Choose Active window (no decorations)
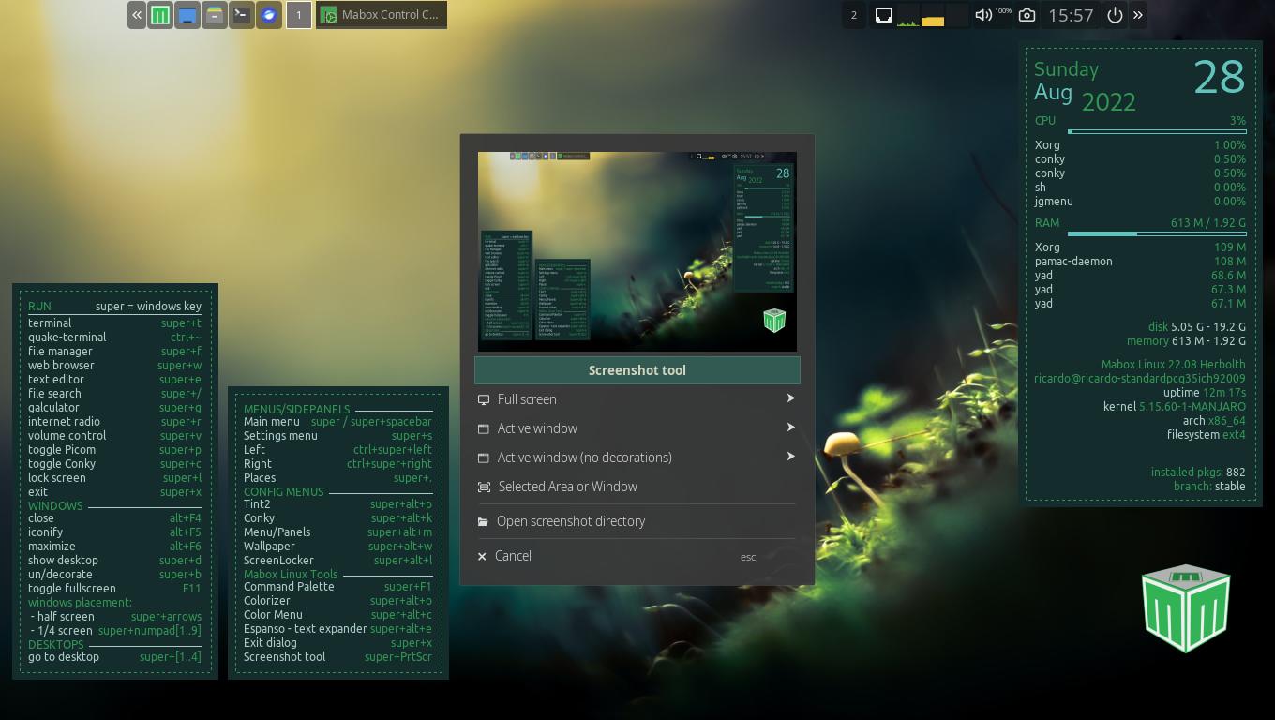This screenshot has width=1275, height=720. pos(637,457)
